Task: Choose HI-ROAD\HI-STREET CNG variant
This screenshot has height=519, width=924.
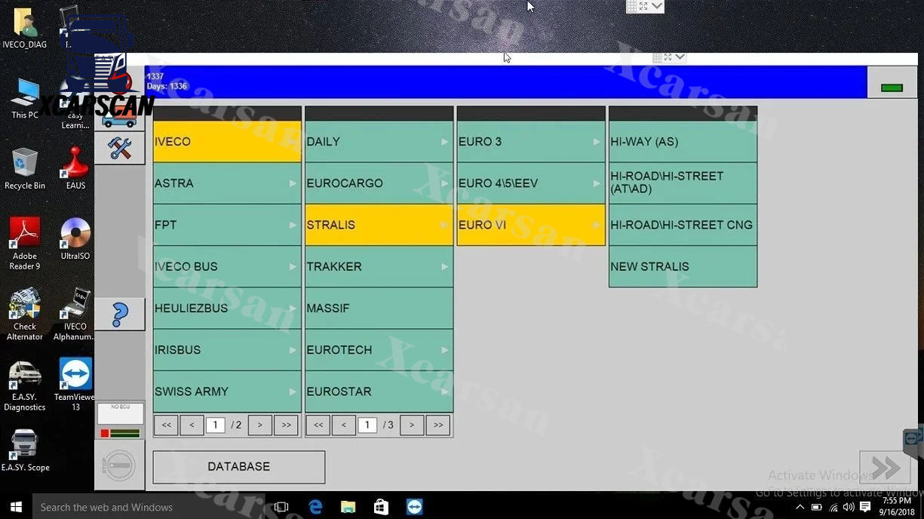Action: (683, 225)
